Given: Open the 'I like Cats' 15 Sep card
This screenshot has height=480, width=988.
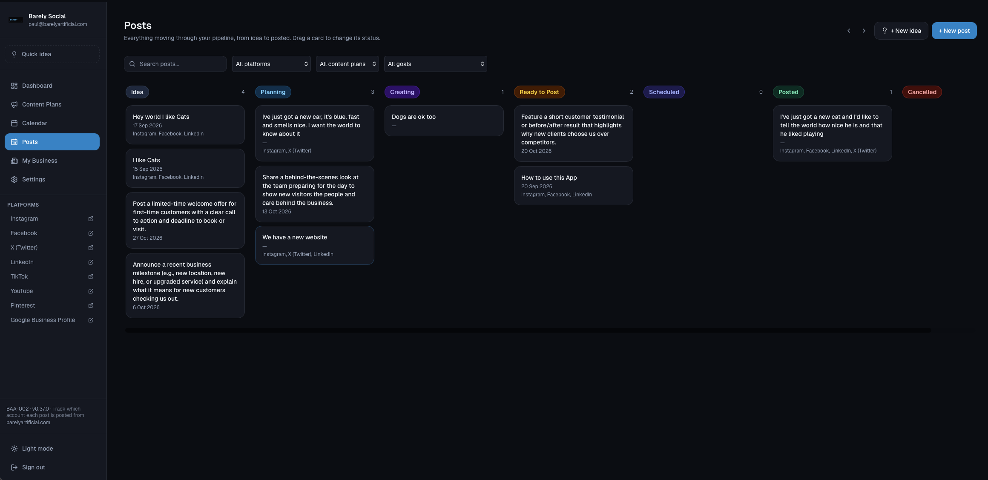Looking at the screenshot, I should (185, 168).
